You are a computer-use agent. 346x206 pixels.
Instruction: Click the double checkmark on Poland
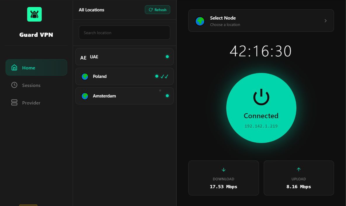tap(164, 76)
